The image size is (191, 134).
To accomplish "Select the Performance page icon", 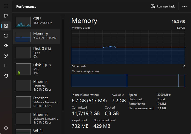I will pyautogui.click(x=6, y=26).
